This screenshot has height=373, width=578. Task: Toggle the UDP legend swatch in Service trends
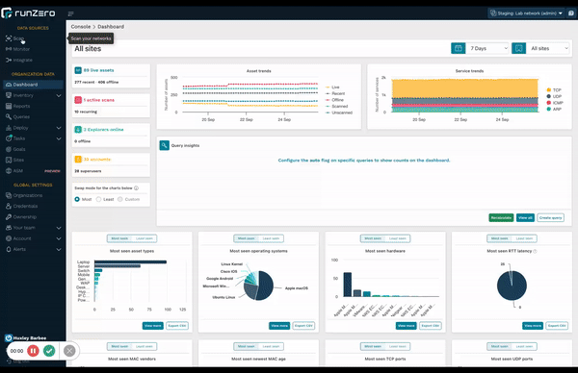(x=549, y=96)
